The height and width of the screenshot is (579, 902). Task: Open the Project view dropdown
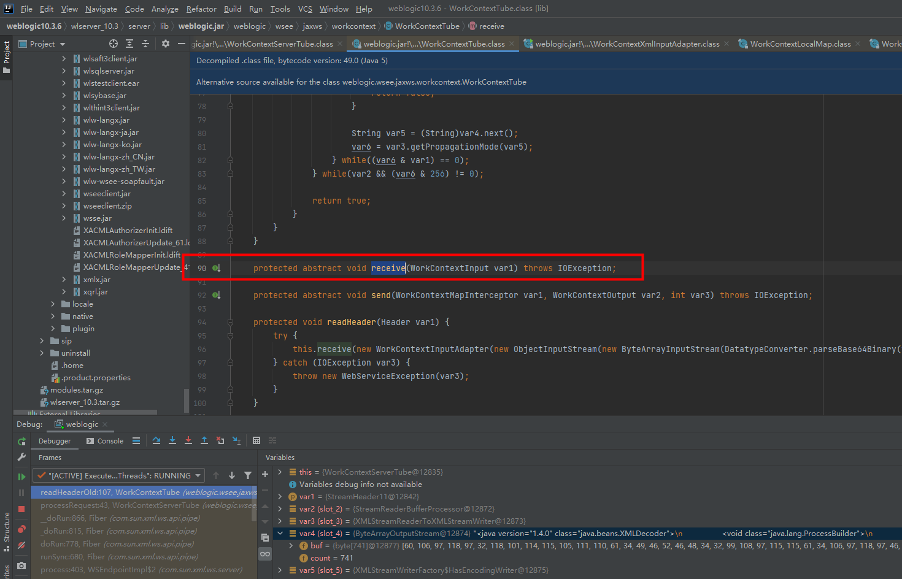[42, 44]
